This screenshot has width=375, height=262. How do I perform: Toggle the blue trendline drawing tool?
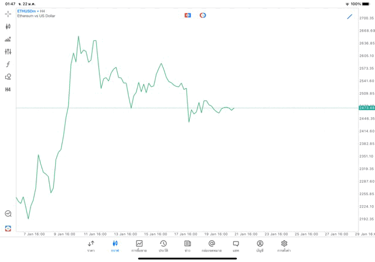click(x=350, y=16)
